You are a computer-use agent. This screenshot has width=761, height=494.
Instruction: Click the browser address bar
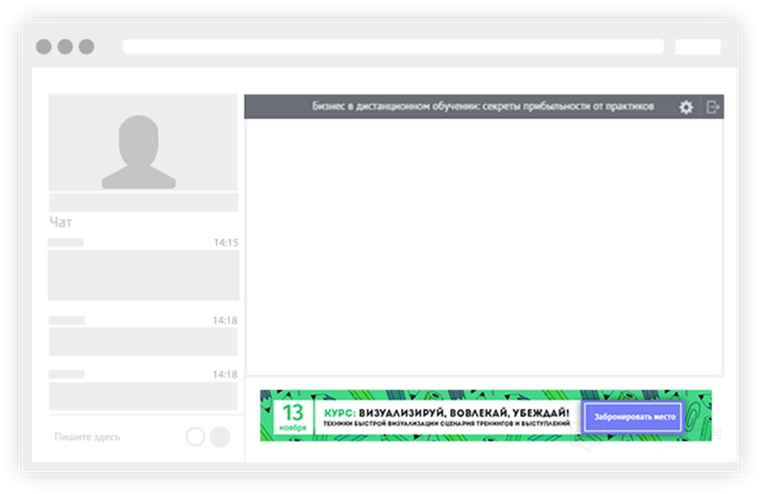[x=393, y=46]
